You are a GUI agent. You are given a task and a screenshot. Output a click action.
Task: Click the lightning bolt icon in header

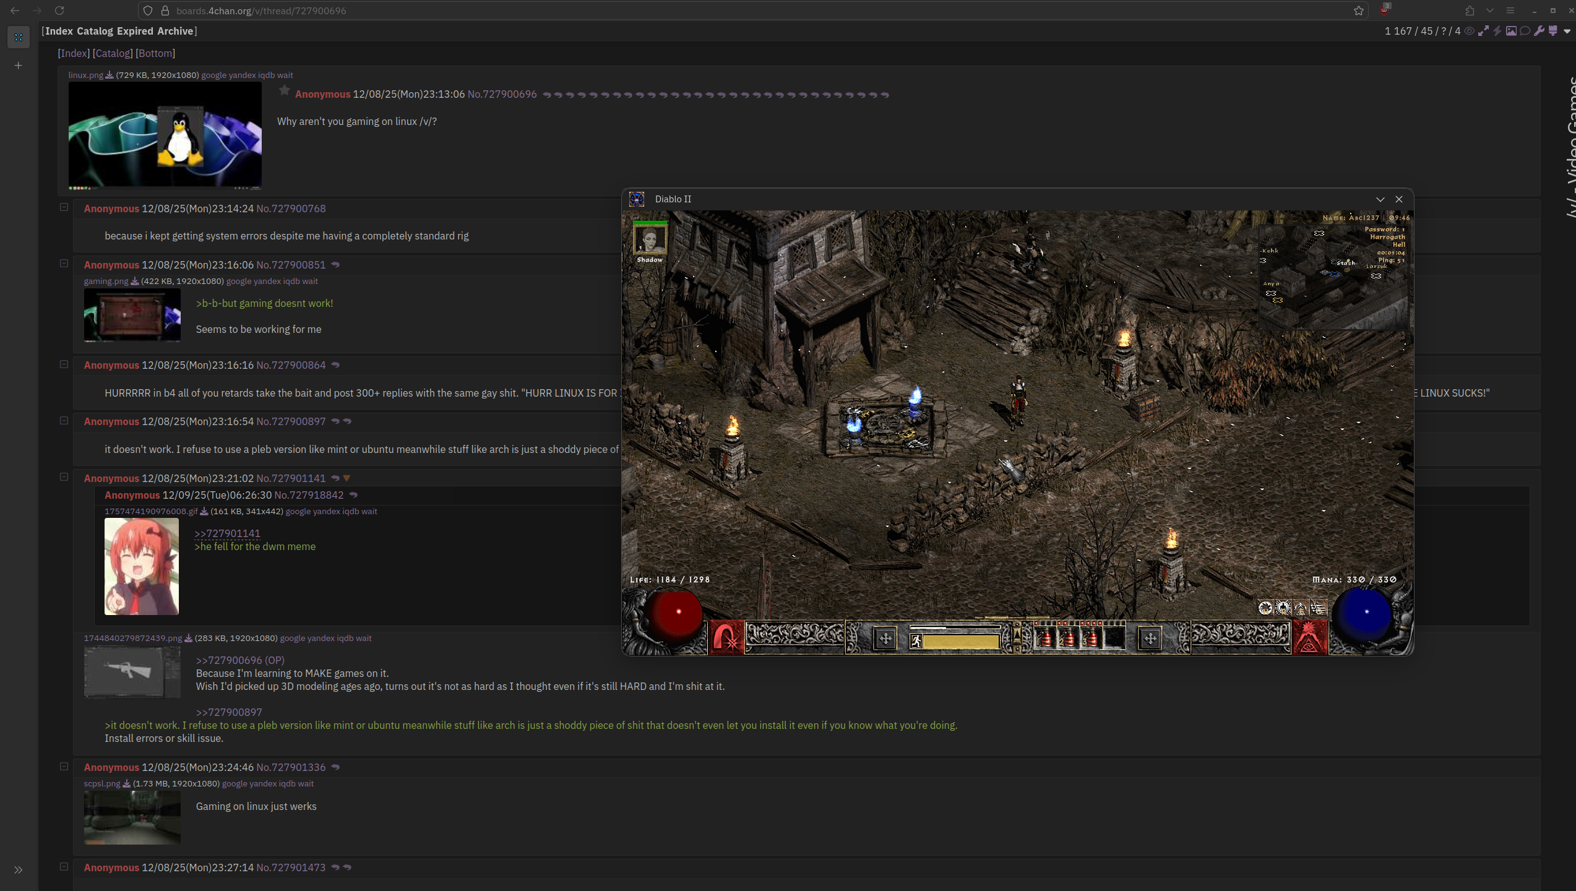1497,31
